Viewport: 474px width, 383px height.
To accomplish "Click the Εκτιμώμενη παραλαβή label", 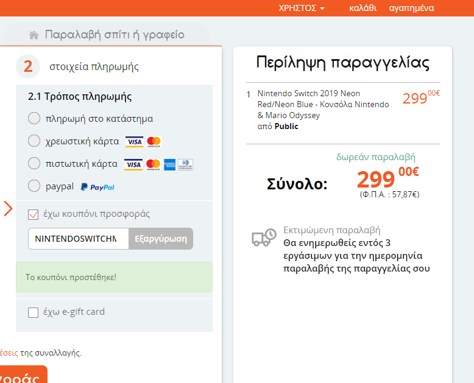I will pyautogui.click(x=332, y=230).
